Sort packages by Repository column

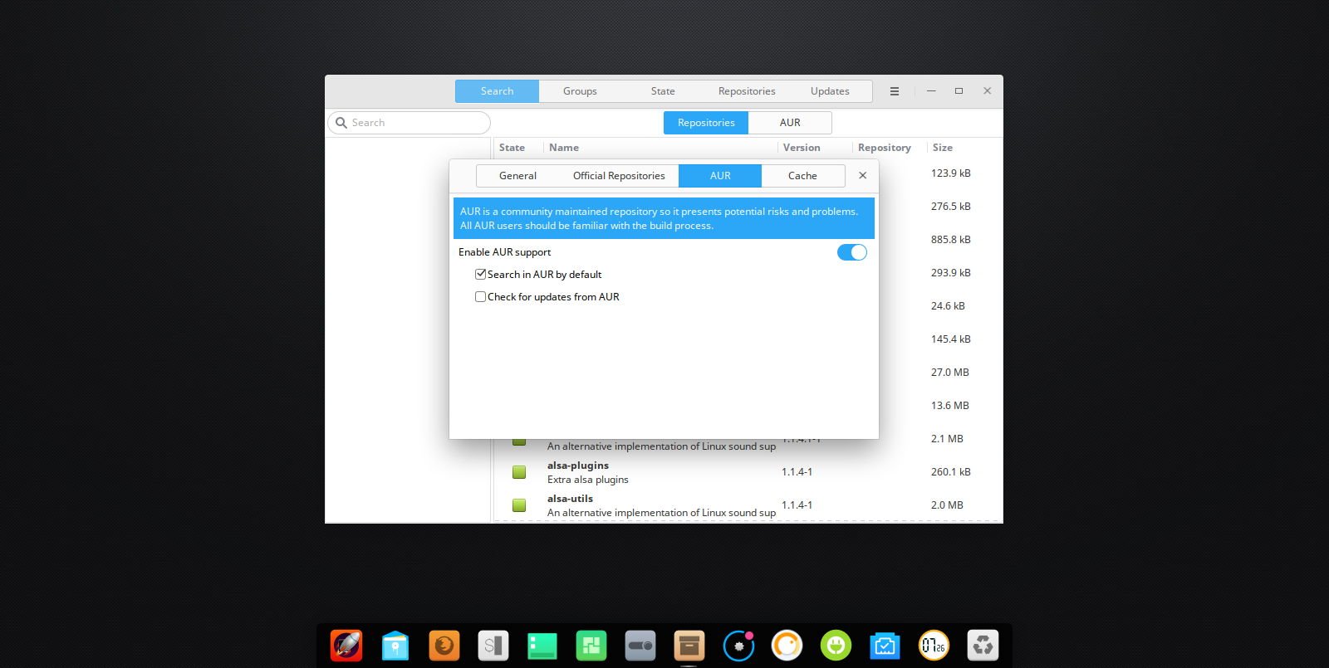[884, 148]
